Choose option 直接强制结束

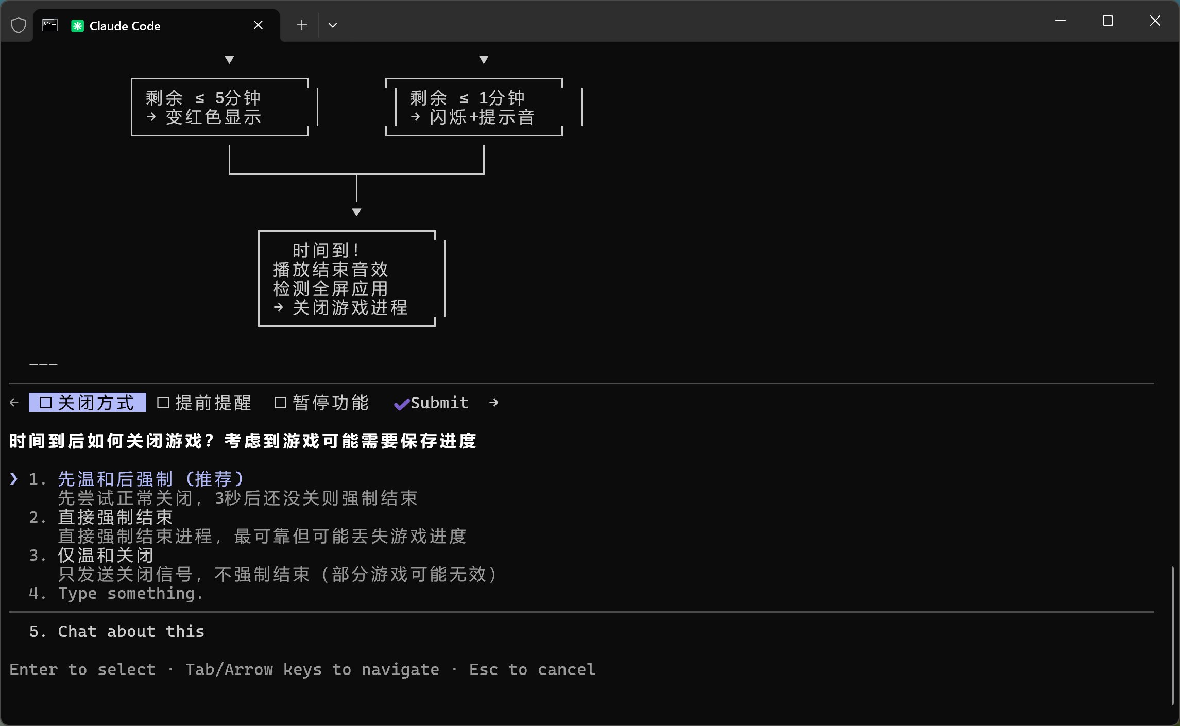click(115, 517)
